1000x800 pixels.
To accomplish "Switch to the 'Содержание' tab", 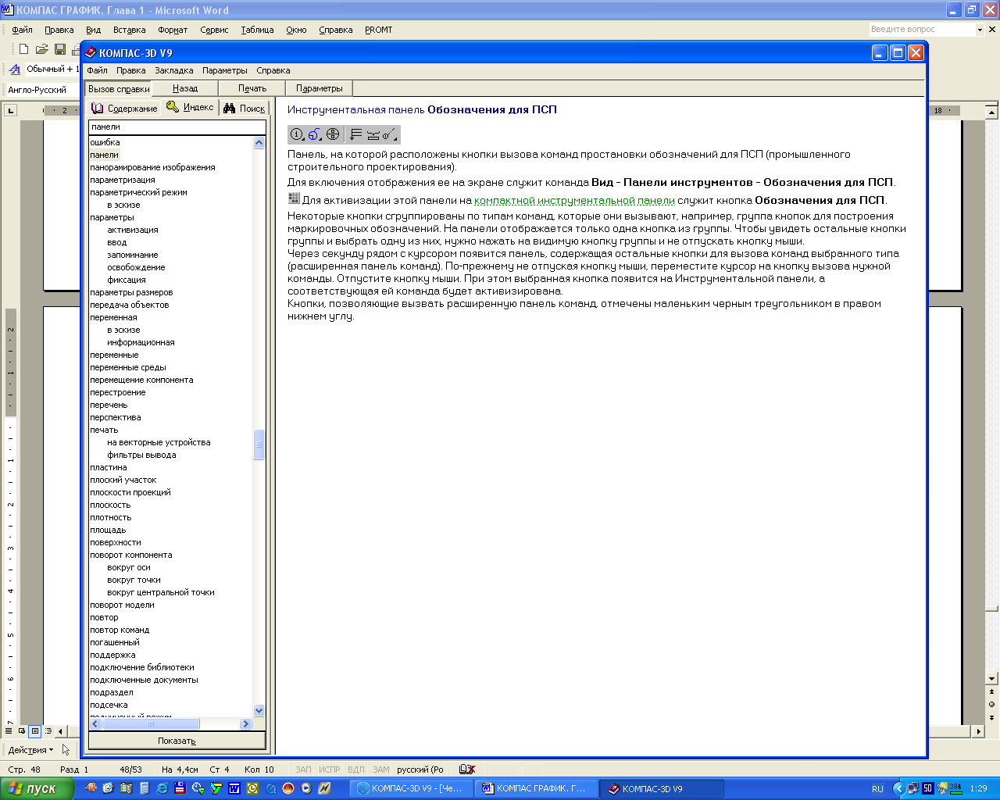I will tap(124, 109).
